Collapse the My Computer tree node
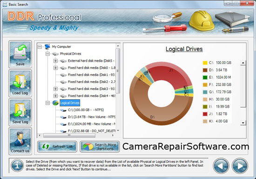The height and width of the screenshot is (179, 256). pyautogui.click(x=40, y=47)
